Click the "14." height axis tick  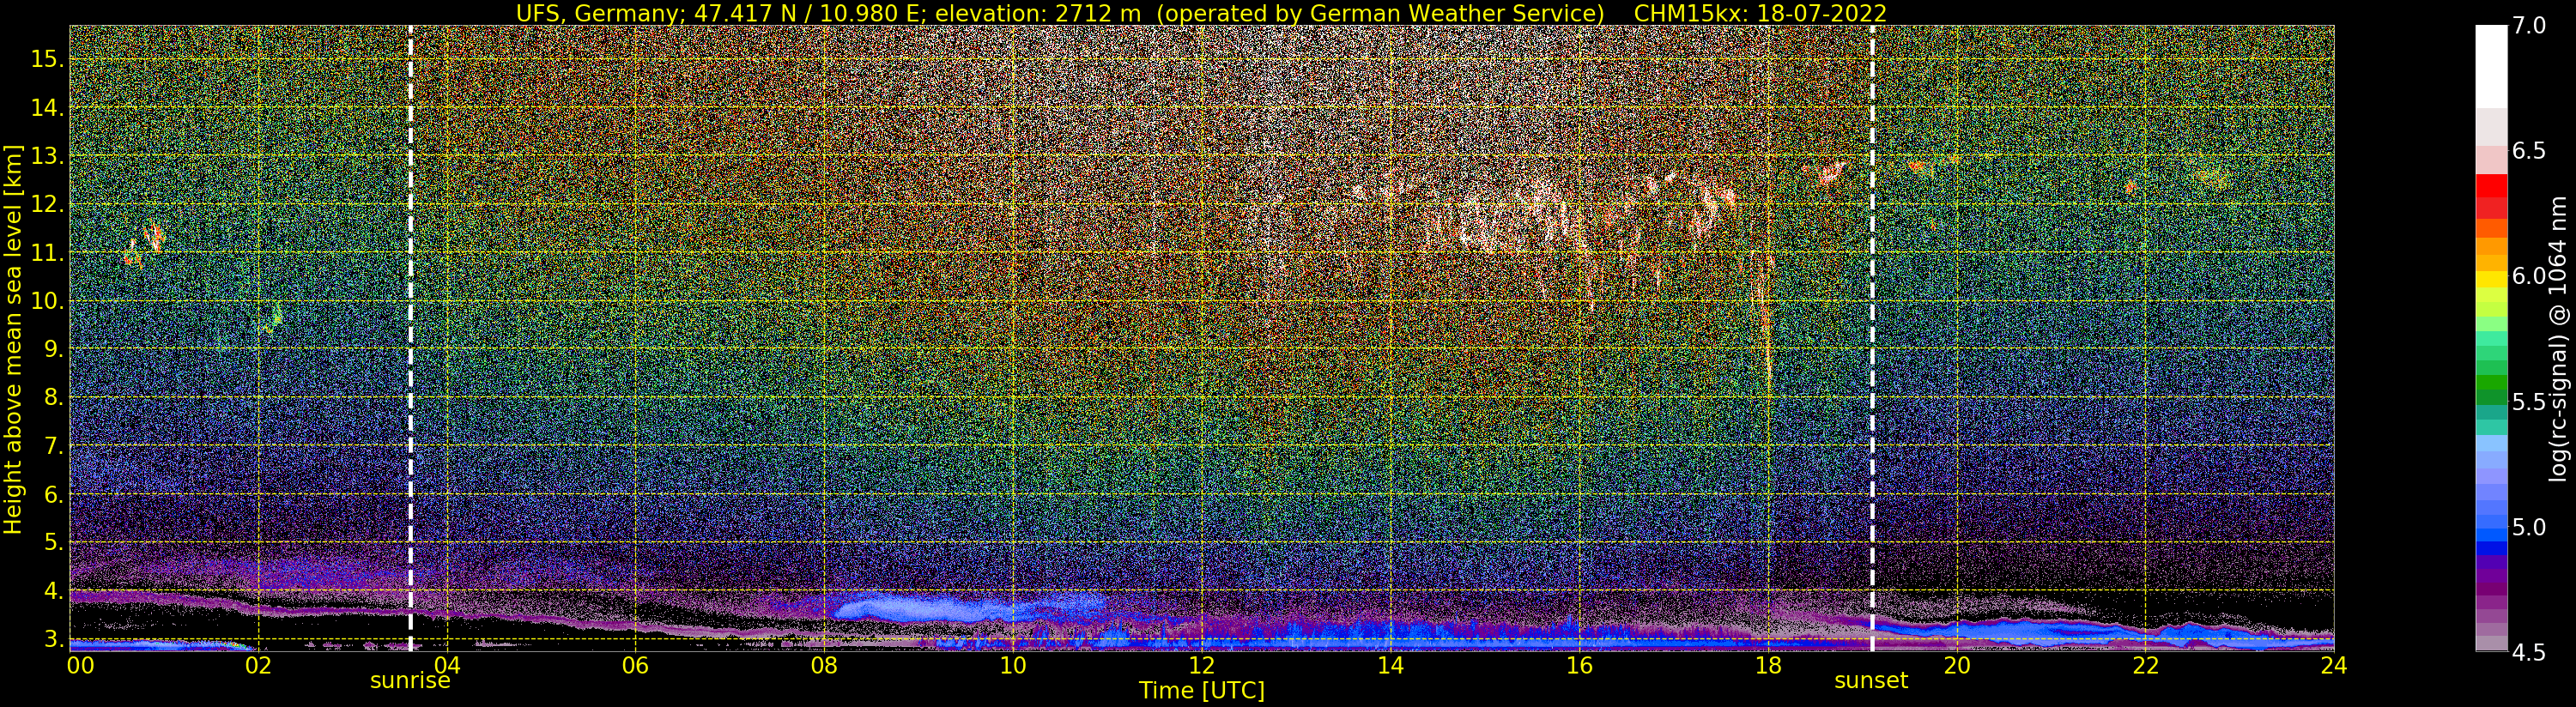47,108
